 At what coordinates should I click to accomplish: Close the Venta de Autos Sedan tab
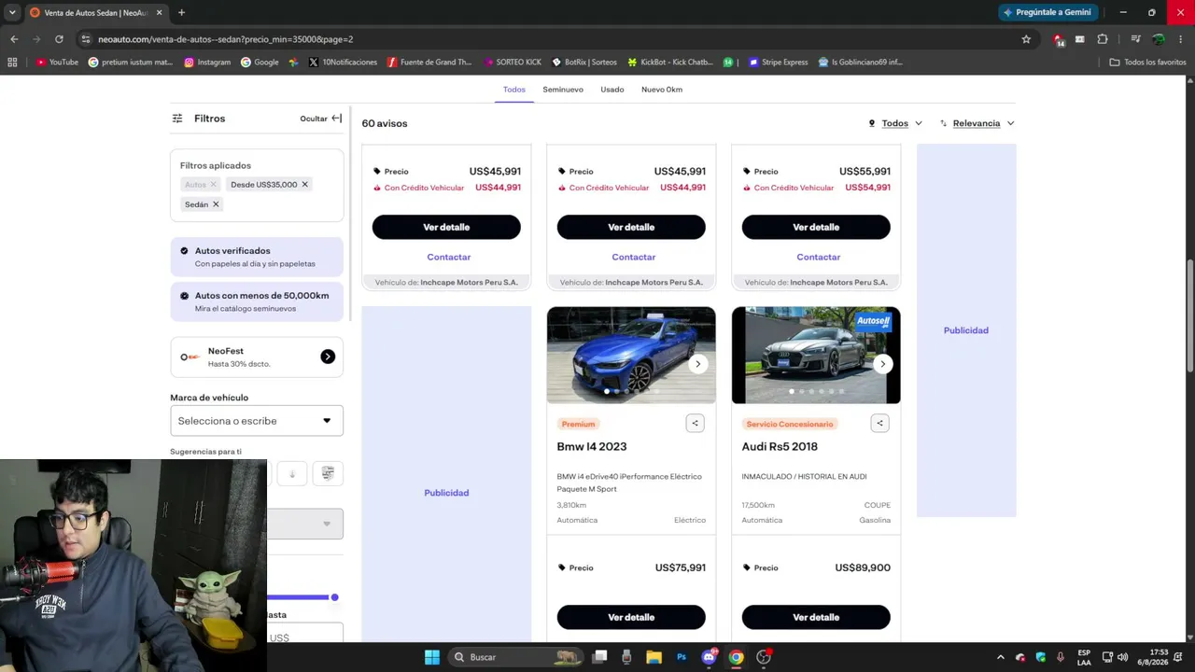pos(160,12)
